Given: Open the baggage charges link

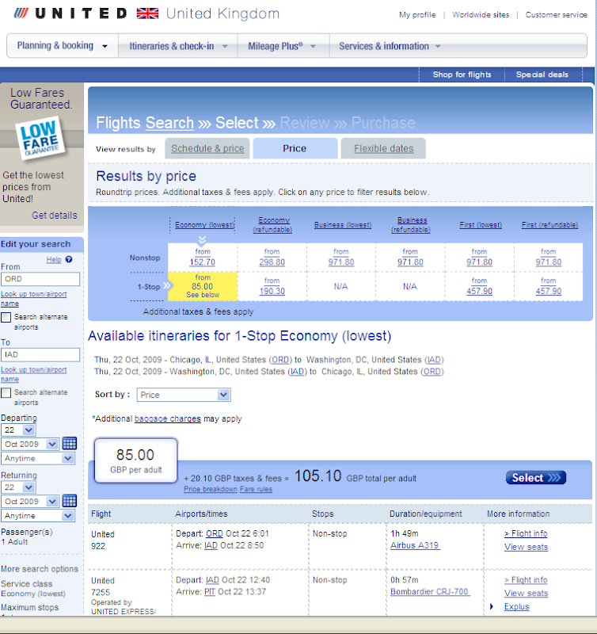Looking at the screenshot, I should pos(168,419).
